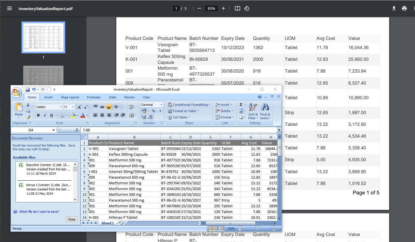Toggle center text alignment
The width and height of the screenshot is (415, 242).
click(102, 115)
